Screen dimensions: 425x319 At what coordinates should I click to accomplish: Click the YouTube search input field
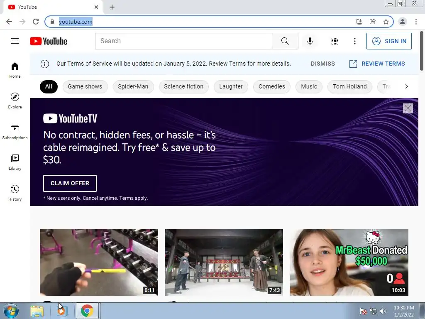183,41
